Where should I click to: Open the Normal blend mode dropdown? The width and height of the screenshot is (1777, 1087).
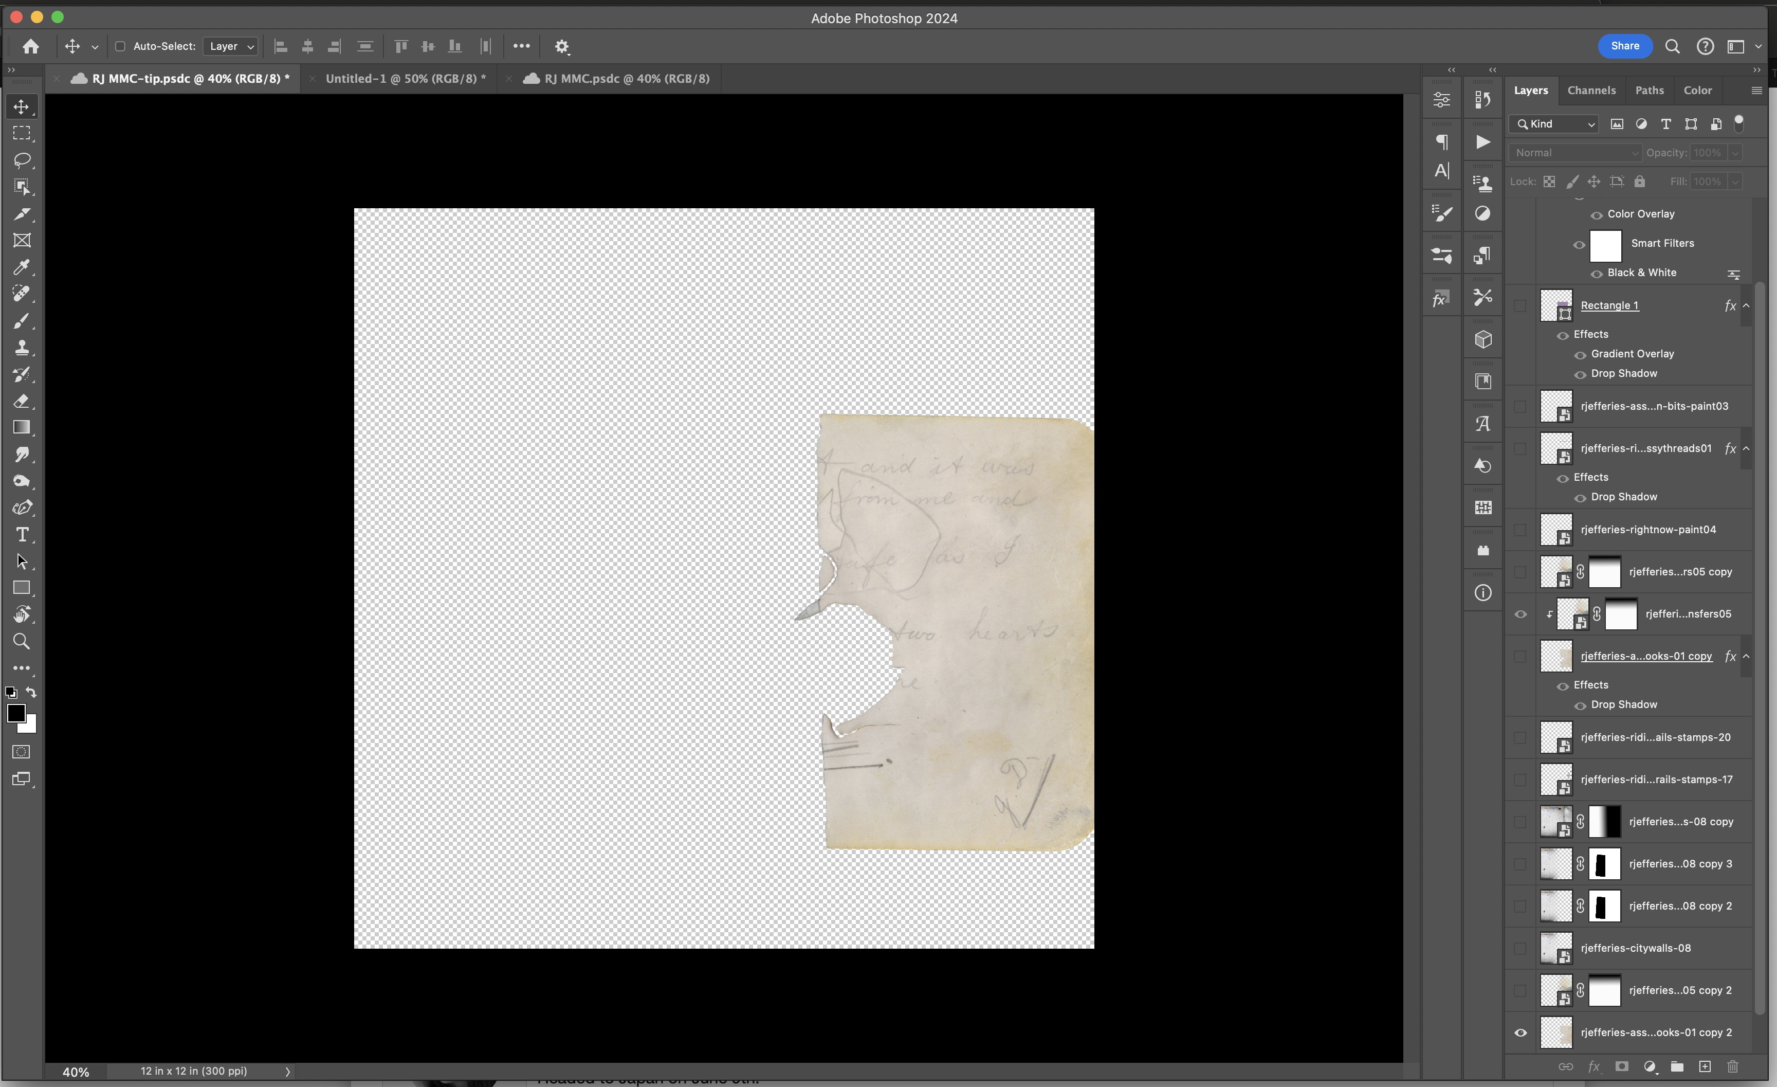coord(1575,153)
